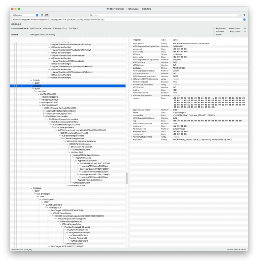Sort by the Property column header
The width and height of the screenshot is (258, 264).
click(x=137, y=40)
